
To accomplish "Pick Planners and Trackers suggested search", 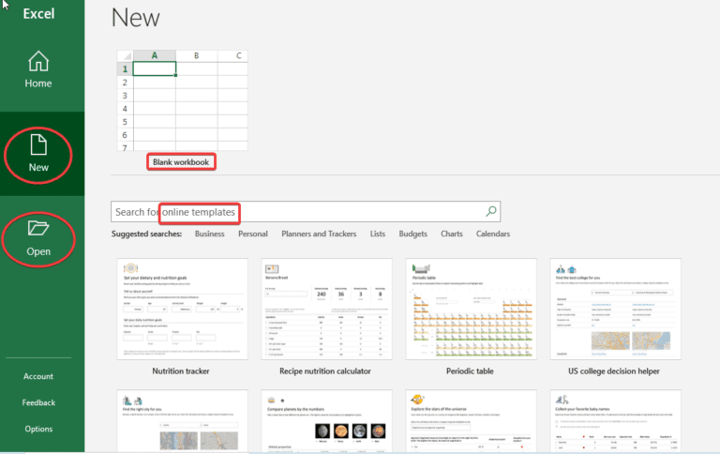I will click(319, 234).
